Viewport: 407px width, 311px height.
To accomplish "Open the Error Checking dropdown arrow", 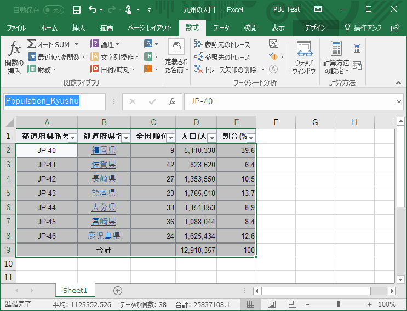I will 283,56.
